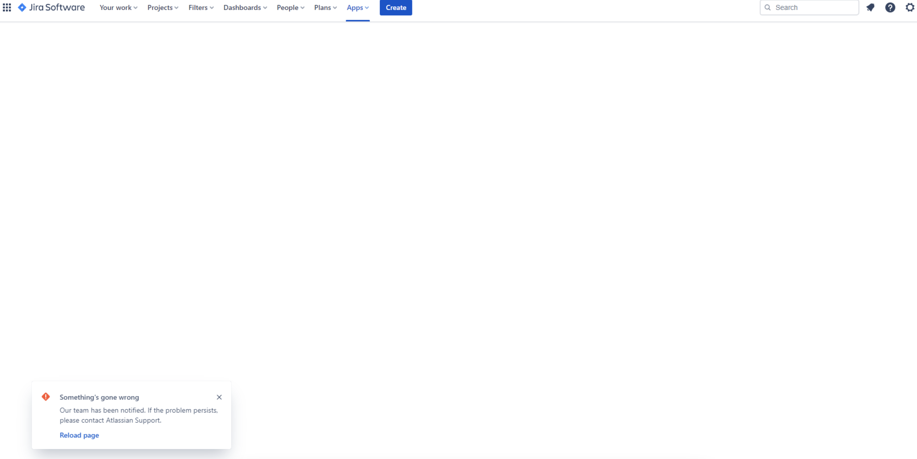Click the red error warning icon
917x459 pixels.
tap(46, 397)
